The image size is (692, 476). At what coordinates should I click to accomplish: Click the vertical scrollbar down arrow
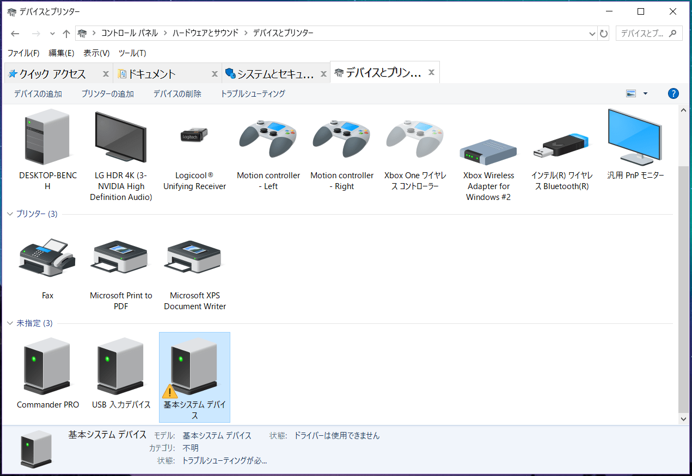684,419
